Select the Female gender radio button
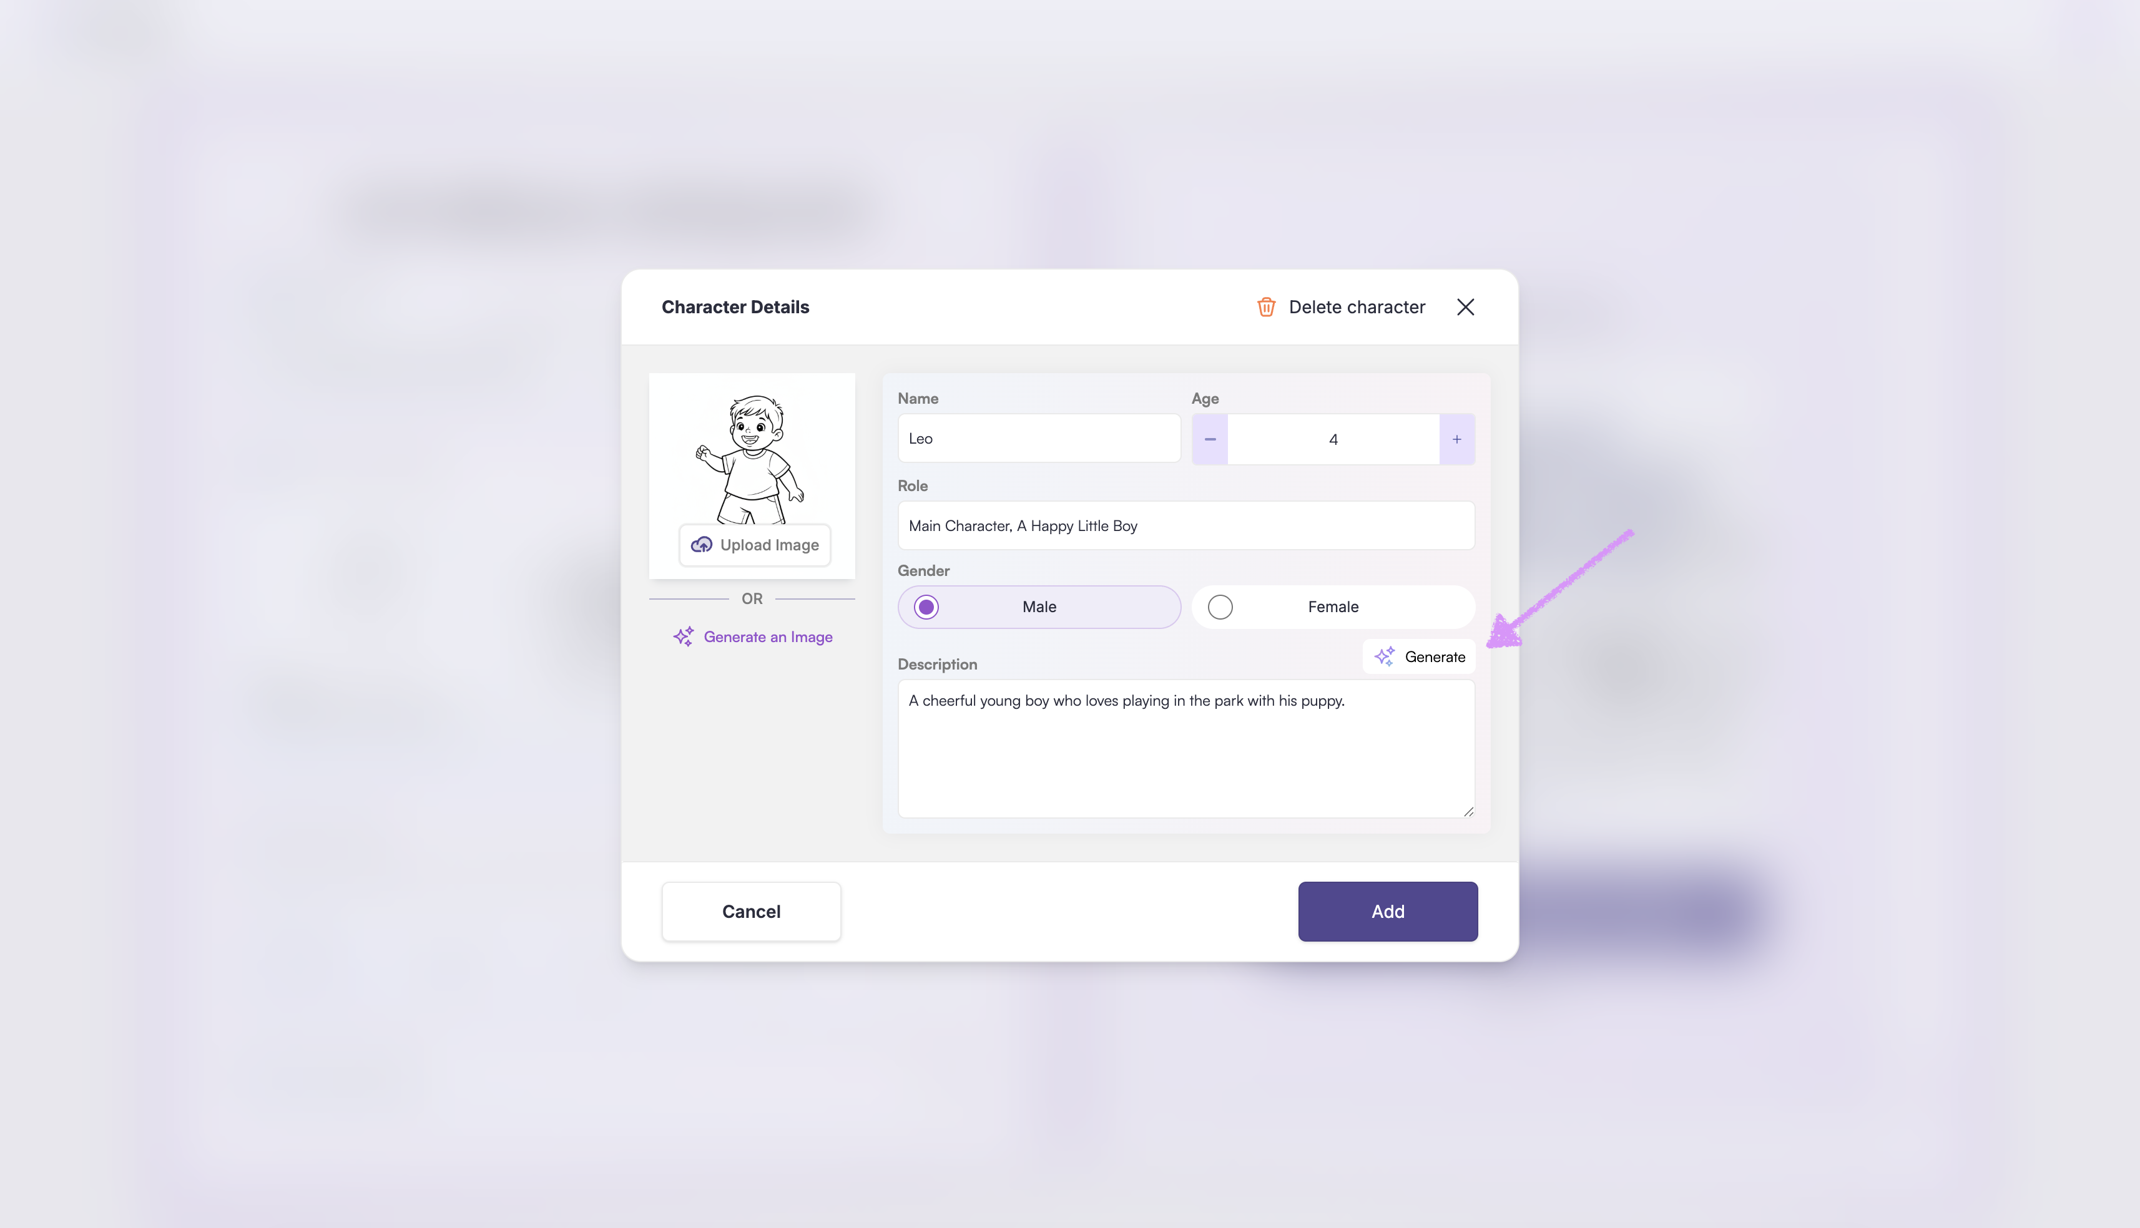 (x=1220, y=607)
